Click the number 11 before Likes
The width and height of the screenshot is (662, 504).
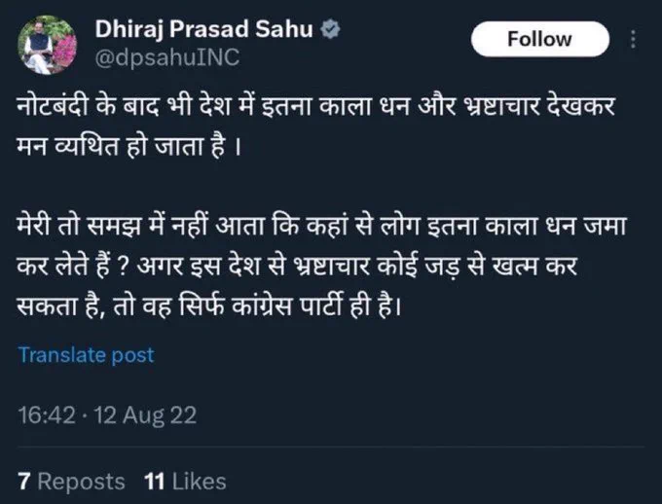tap(154, 482)
